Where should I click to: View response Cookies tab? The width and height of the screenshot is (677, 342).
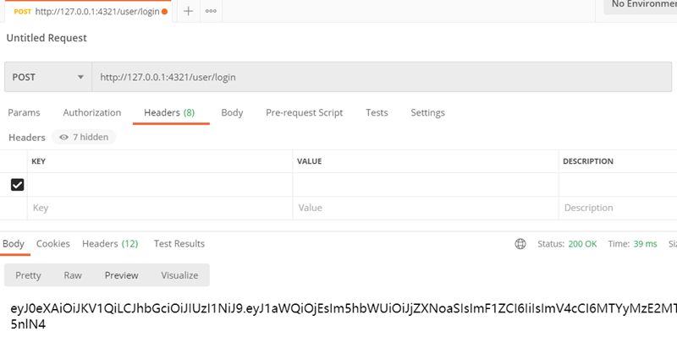(52, 244)
